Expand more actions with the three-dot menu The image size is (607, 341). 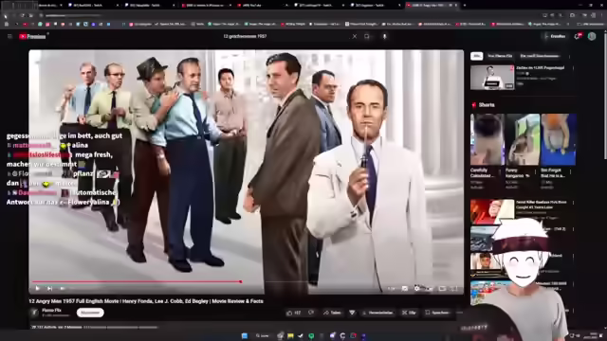click(x=459, y=313)
